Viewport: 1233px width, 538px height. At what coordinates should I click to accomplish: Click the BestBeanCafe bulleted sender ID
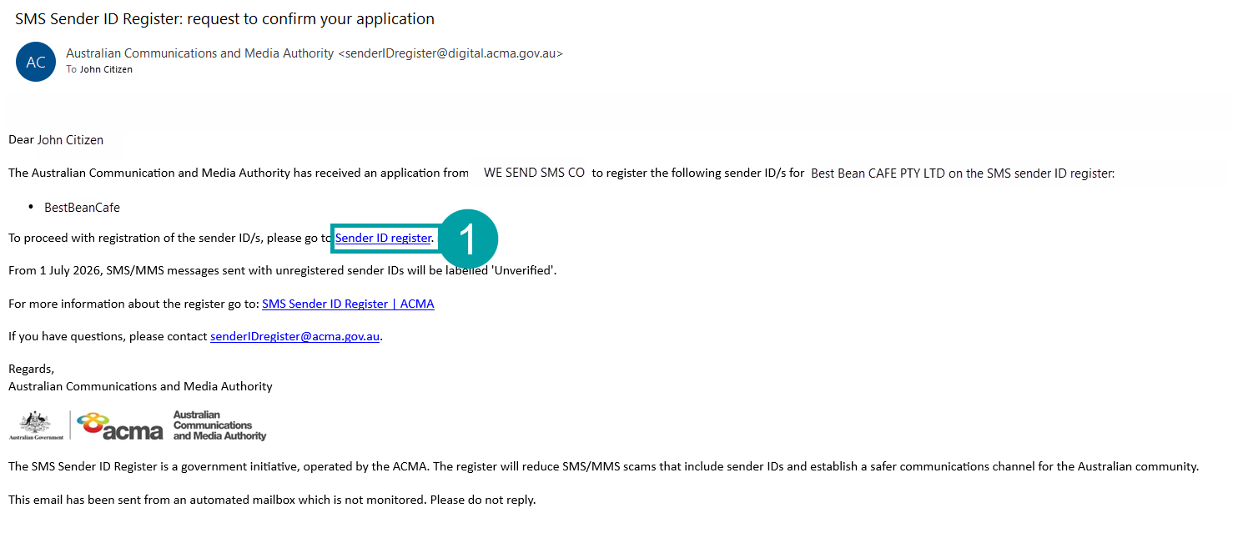[81, 206]
